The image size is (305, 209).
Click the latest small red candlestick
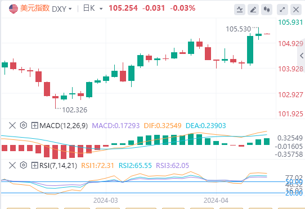(x=267, y=34)
